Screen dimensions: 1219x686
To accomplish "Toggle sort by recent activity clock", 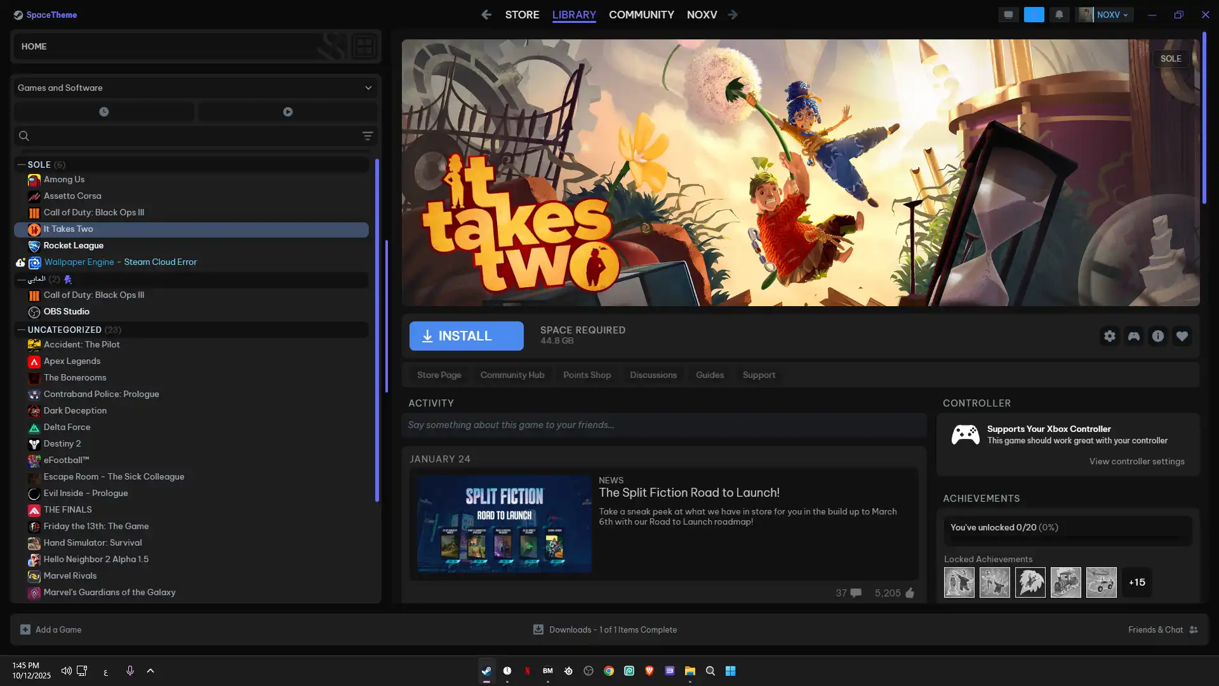I will pyautogui.click(x=104, y=112).
